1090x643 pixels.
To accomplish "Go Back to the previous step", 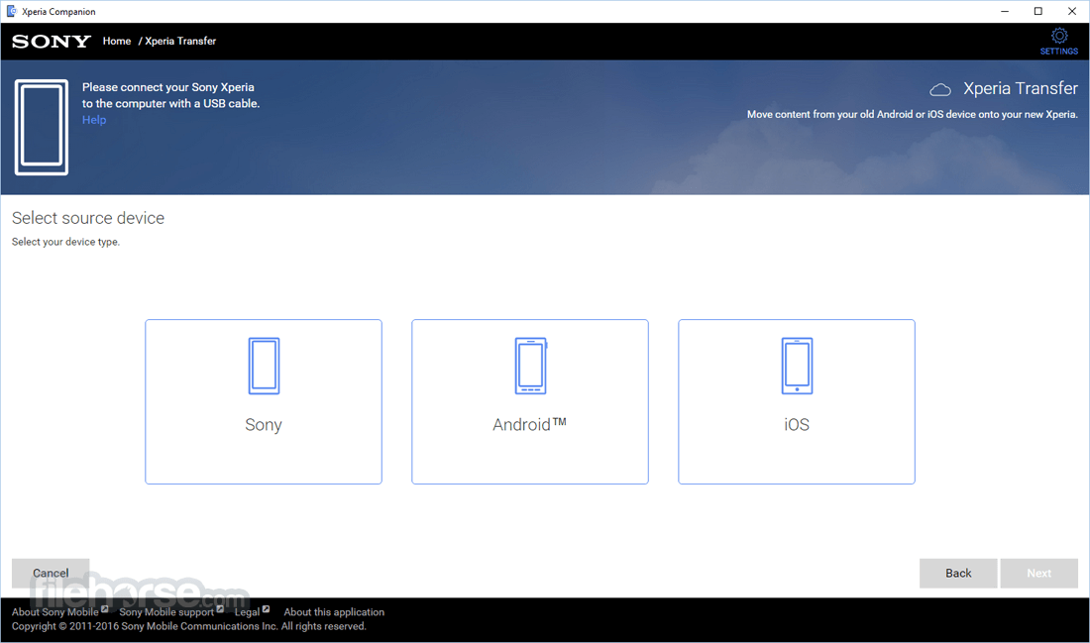I will pyautogui.click(x=958, y=573).
